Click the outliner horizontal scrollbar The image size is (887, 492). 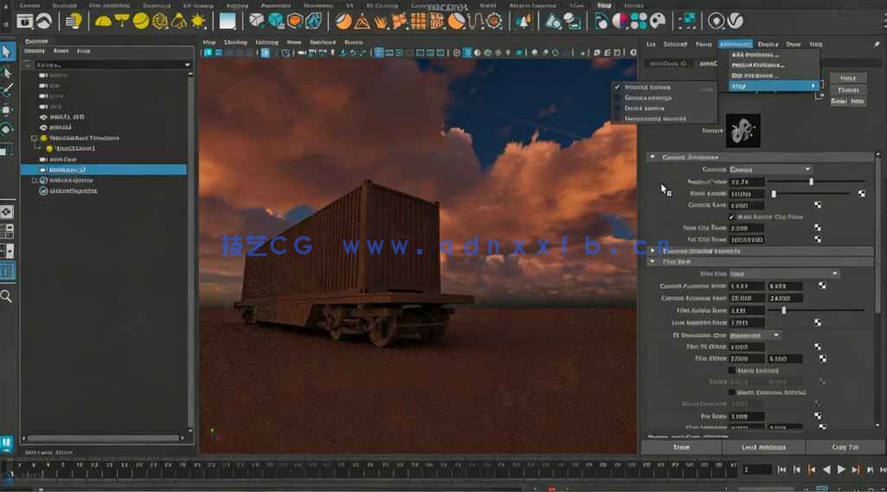tap(104, 438)
